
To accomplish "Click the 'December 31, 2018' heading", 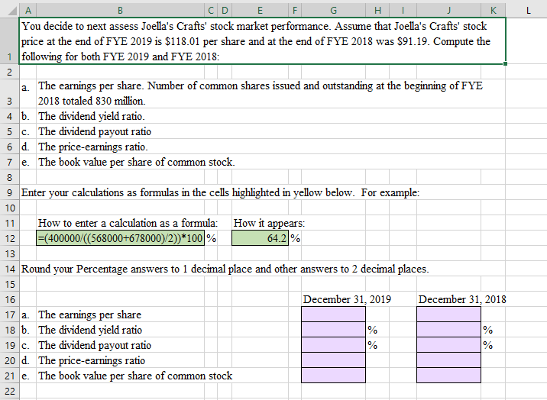I will point(462,299).
